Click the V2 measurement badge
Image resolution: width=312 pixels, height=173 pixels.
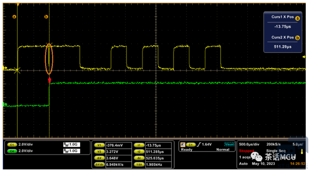(99, 151)
